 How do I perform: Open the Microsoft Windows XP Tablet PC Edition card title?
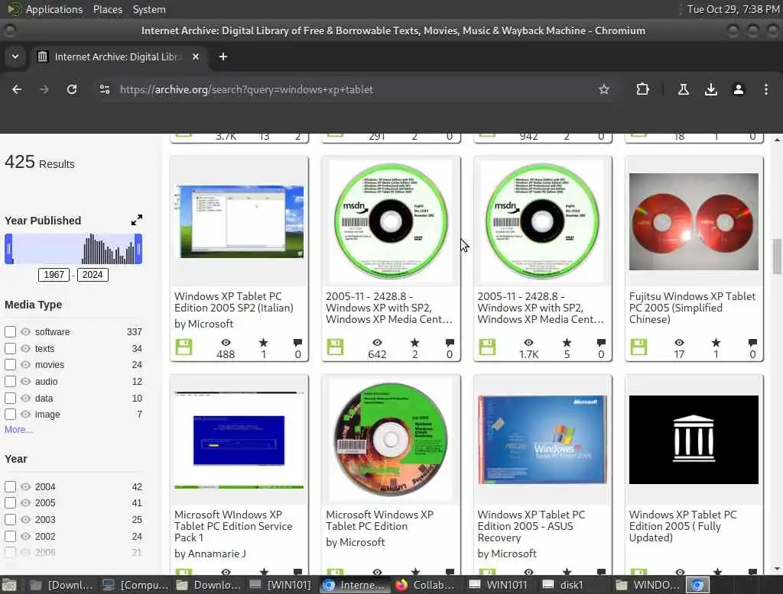[x=379, y=520]
